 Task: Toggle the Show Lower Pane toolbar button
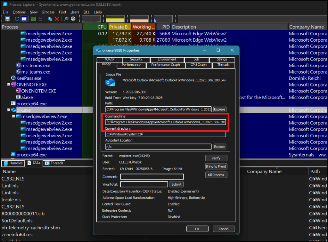24,19
